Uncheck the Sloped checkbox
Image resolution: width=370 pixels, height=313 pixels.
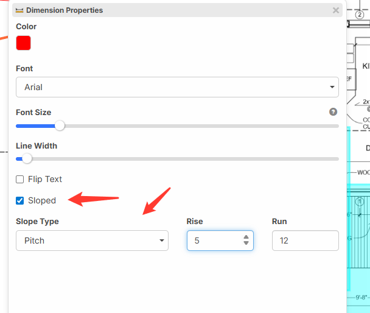click(x=20, y=200)
